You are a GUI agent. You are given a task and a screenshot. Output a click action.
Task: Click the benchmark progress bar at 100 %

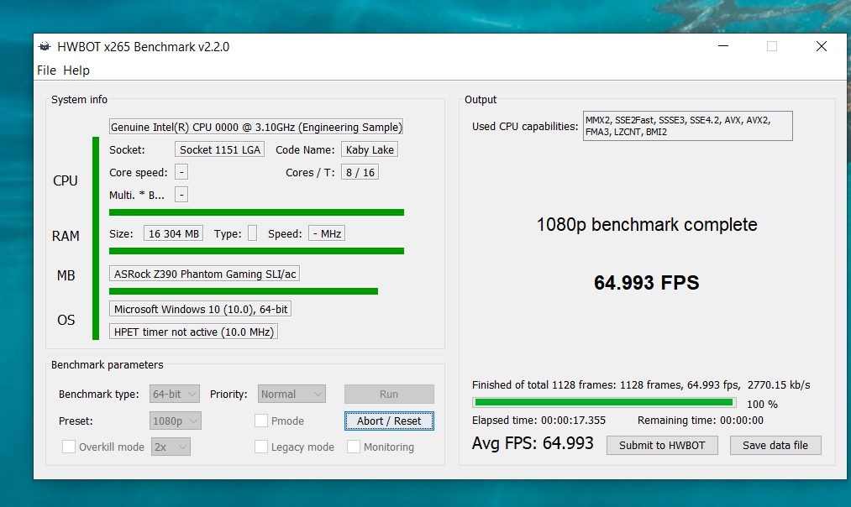tap(604, 402)
